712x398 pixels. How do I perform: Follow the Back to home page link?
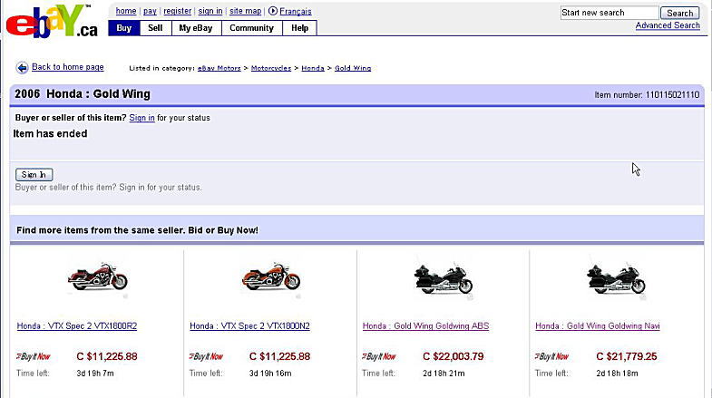point(68,67)
